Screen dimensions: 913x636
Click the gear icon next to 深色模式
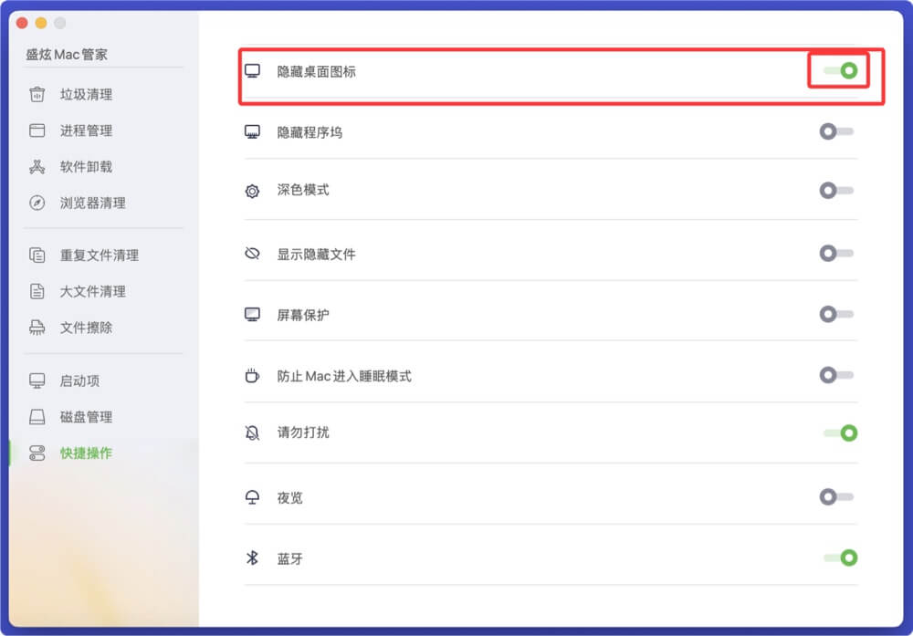(252, 191)
